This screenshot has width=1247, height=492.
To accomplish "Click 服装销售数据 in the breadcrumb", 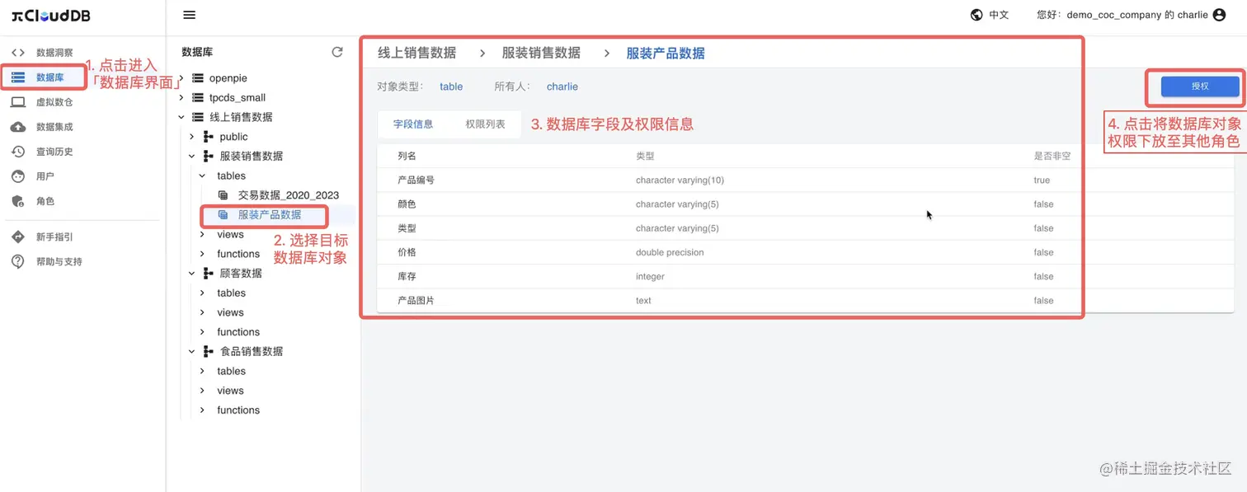I will [x=541, y=53].
